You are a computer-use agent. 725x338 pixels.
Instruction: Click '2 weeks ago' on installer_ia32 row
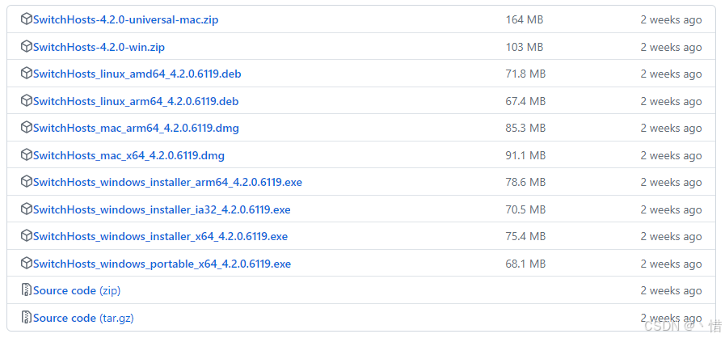click(671, 209)
